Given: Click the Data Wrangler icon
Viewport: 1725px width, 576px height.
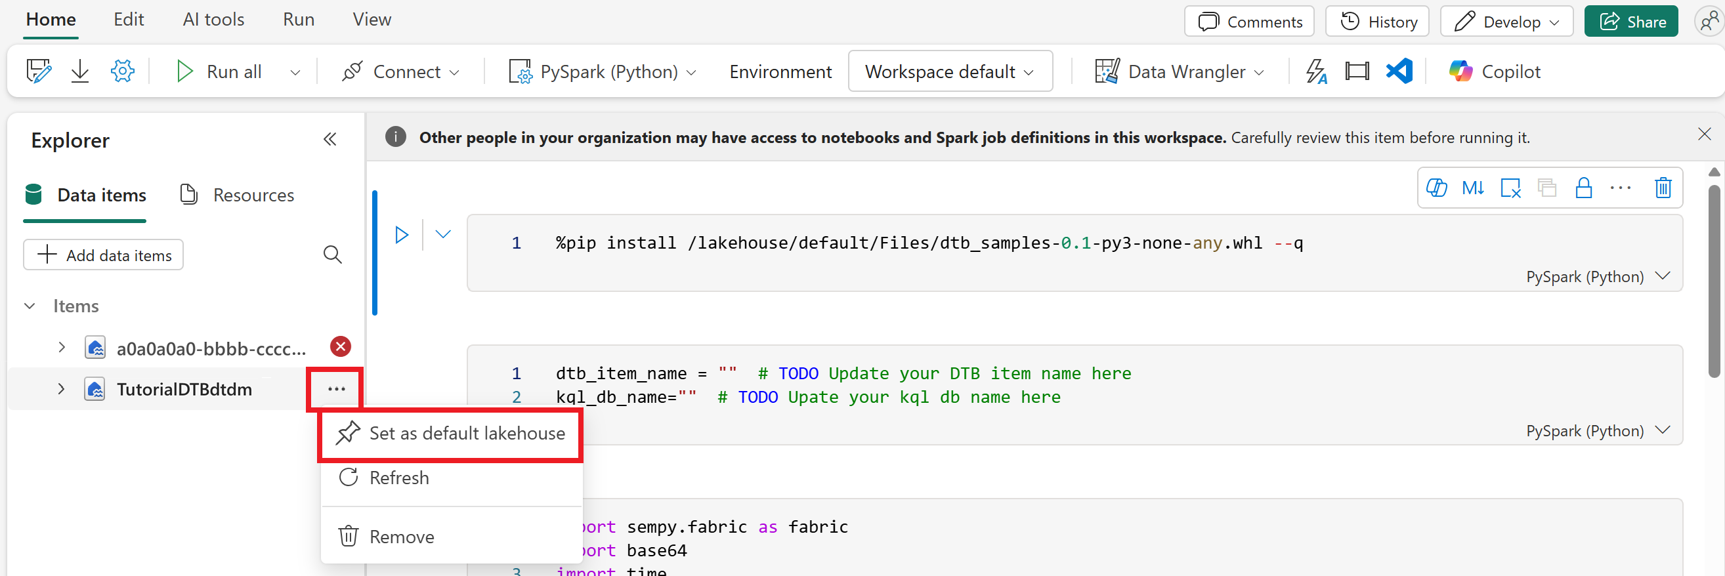Looking at the screenshot, I should pos(1107,71).
